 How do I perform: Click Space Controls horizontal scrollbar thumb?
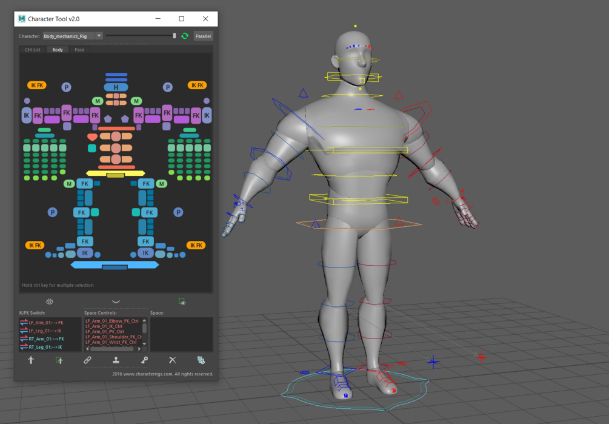pyautogui.click(x=111, y=349)
